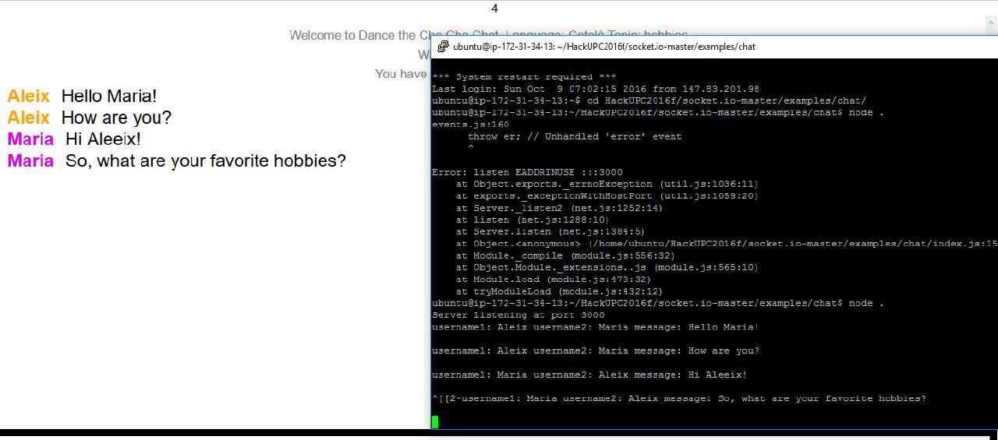This screenshot has height=440, width=998.
Task: Click the terminal window title text
Action: [604, 47]
